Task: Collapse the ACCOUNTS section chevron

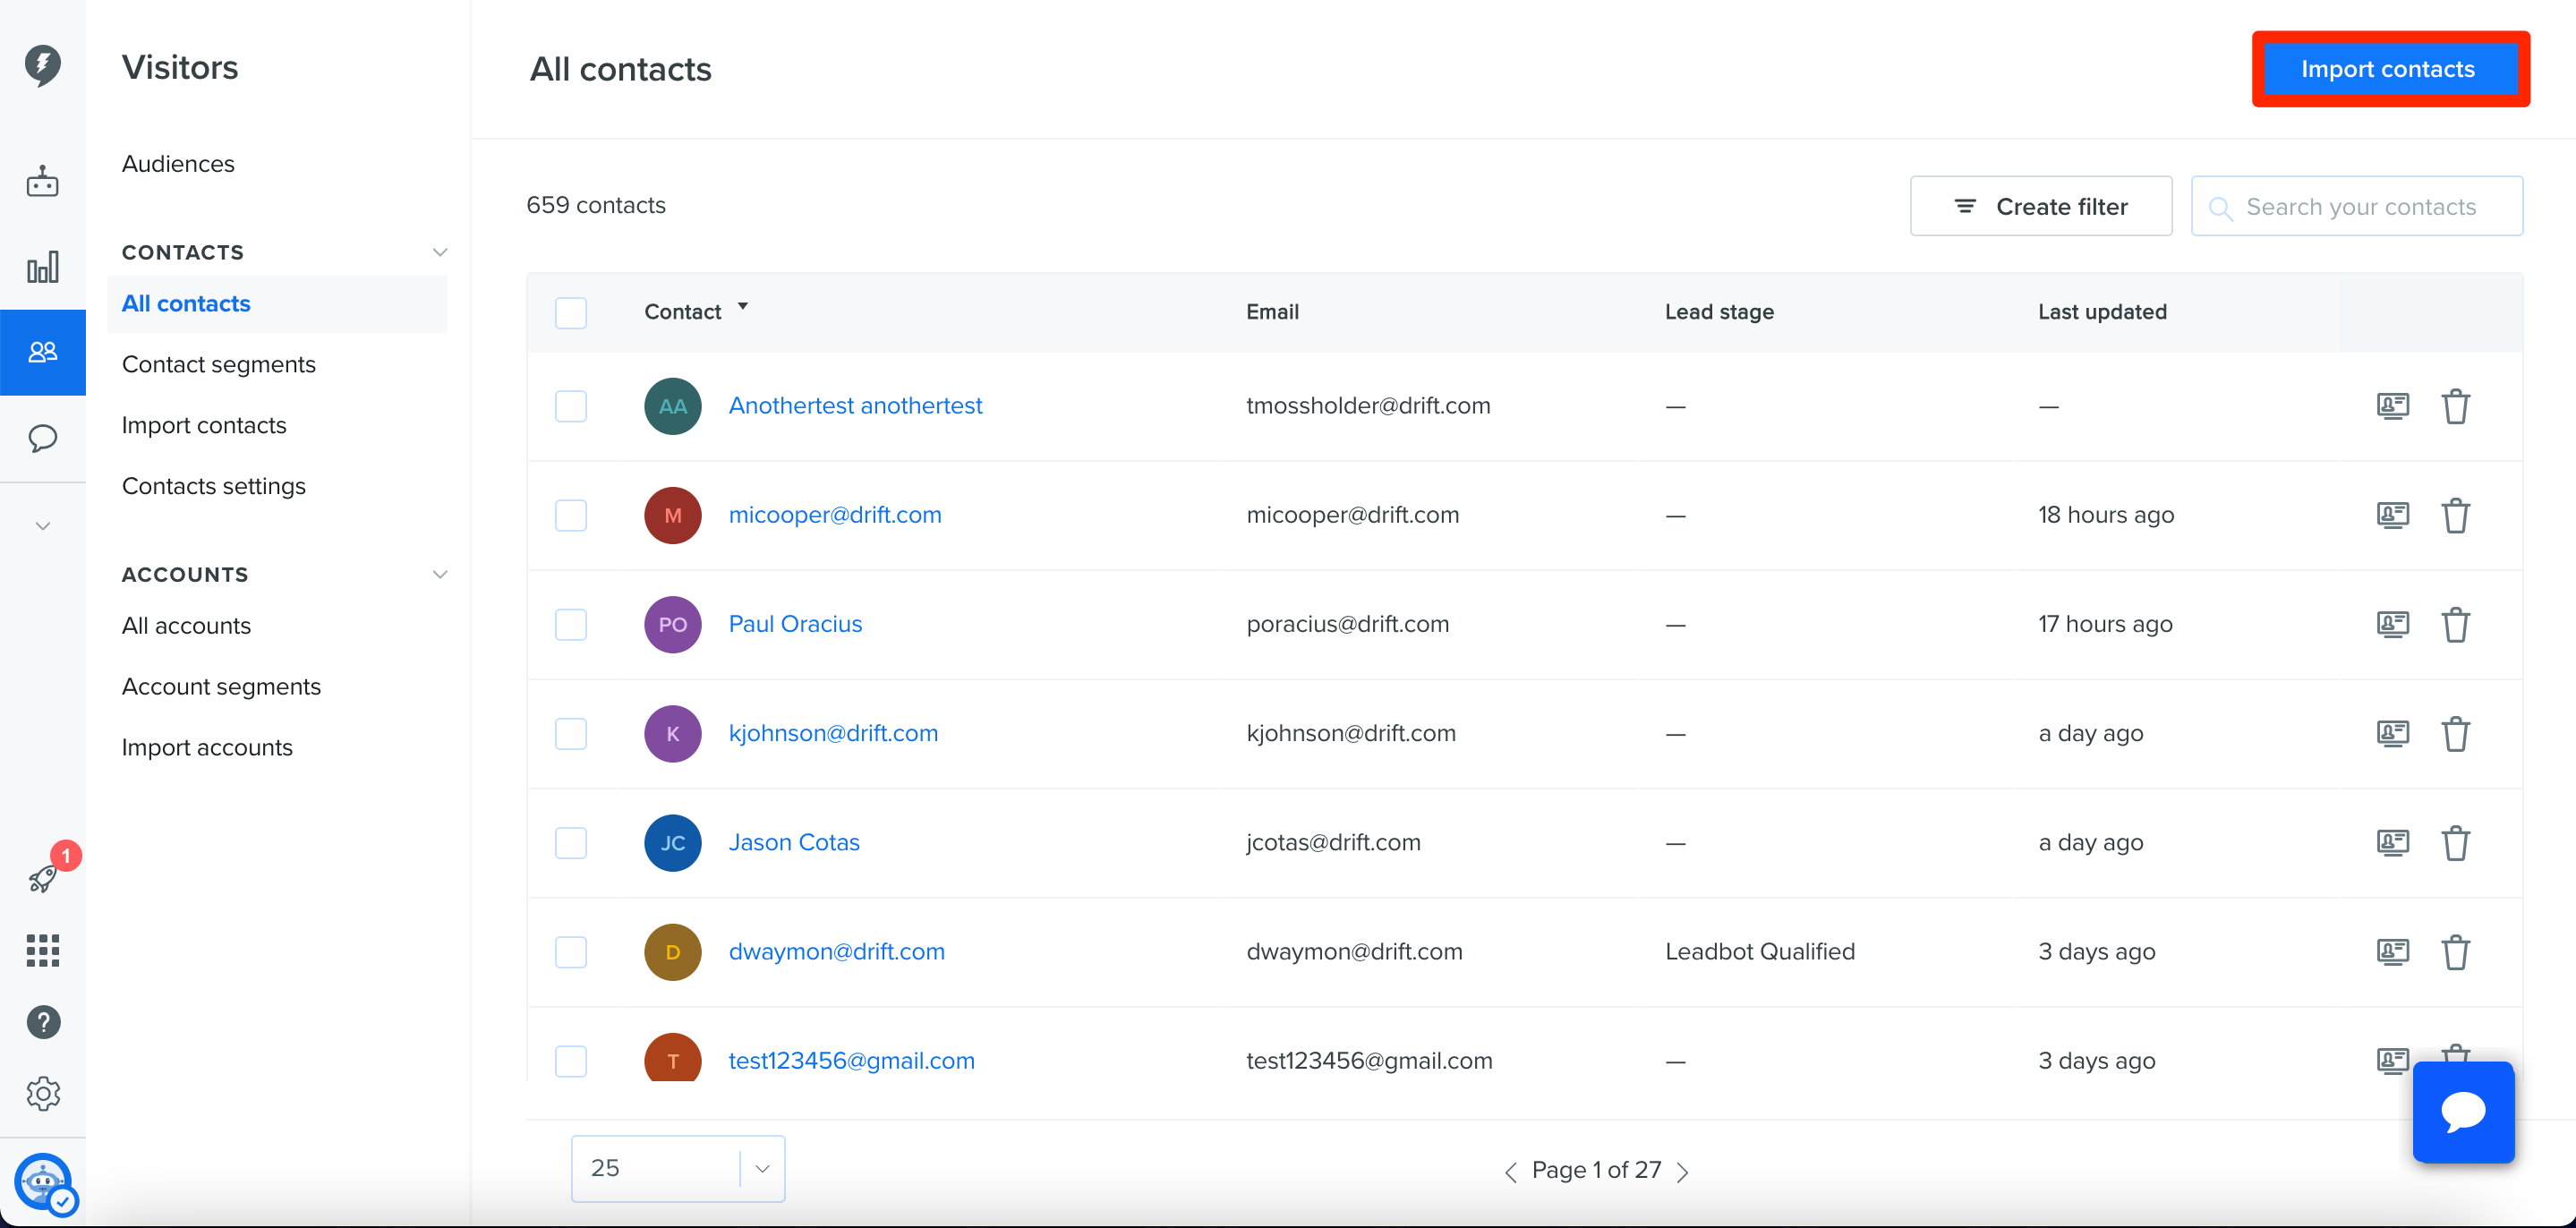Action: point(439,574)
